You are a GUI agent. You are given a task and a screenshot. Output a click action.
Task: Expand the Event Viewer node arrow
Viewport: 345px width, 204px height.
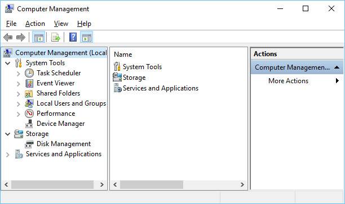click(19, 84)
